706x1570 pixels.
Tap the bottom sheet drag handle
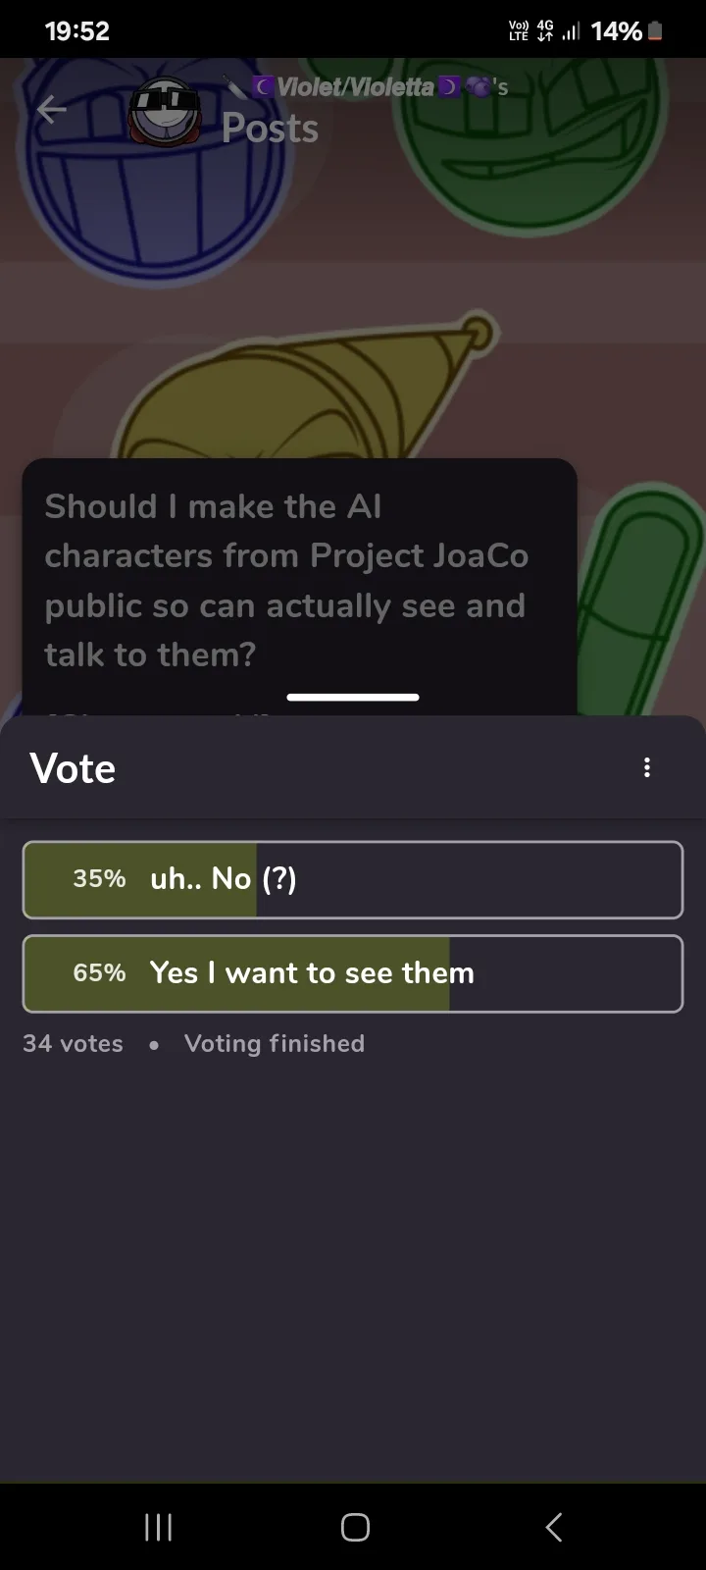[x=353, y=698]
